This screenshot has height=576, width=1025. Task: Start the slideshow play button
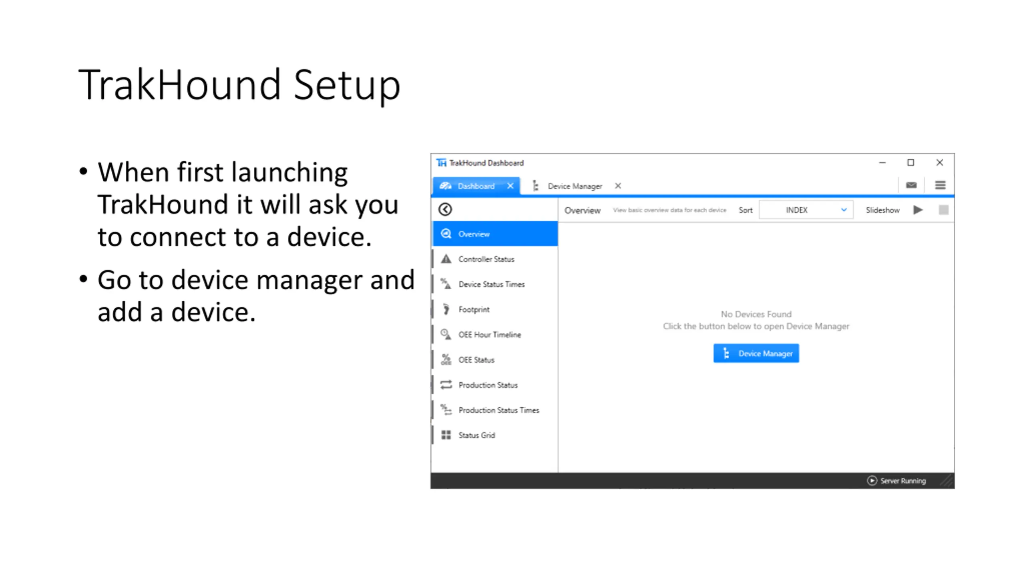coord(918,210)
